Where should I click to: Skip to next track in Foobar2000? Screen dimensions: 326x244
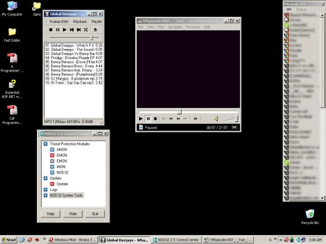click(79, 30)
